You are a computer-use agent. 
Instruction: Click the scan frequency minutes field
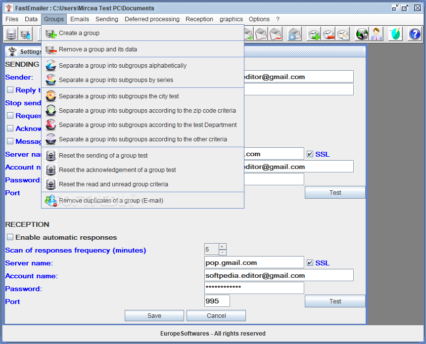click(212, 250)
